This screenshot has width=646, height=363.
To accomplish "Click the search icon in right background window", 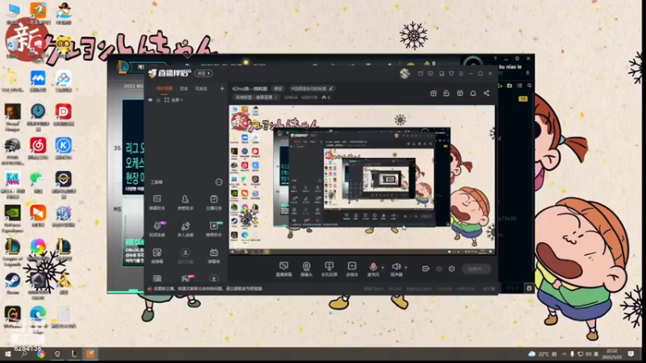I will pyautogui.click(x=530, y=86).
